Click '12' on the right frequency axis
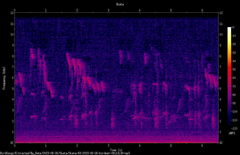 point(221,13)
